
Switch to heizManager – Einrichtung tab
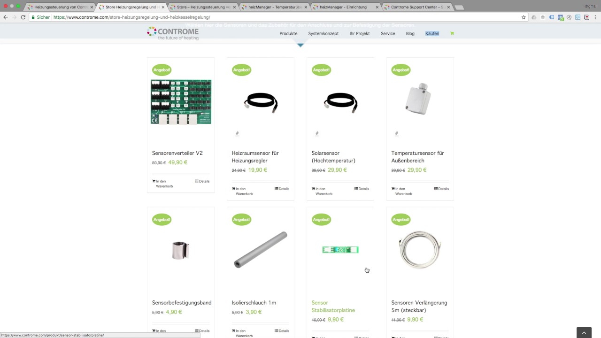click(x=346, y=7)
